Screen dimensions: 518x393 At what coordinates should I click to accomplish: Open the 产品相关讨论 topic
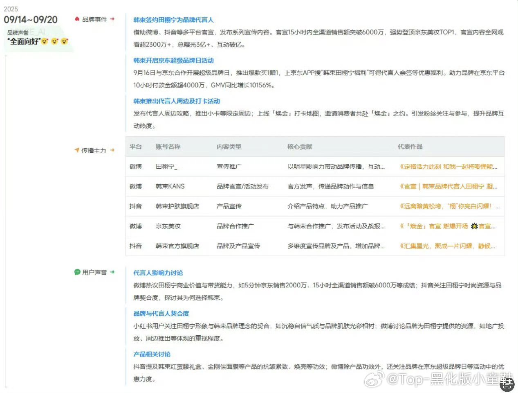(x=152, y=354)
